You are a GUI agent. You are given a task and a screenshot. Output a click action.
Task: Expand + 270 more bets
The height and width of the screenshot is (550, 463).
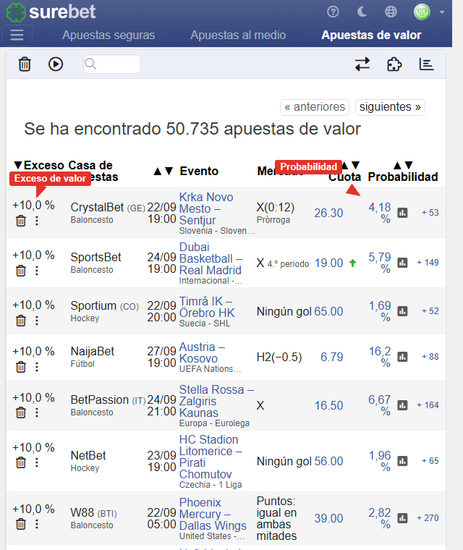(428, 518)
